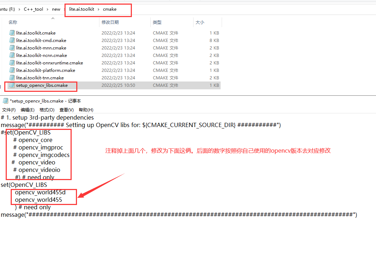Select the lite.ai.toolkit-ncnn.cmake file name
This screenshot has width=376, height=263.
[41, 55]
